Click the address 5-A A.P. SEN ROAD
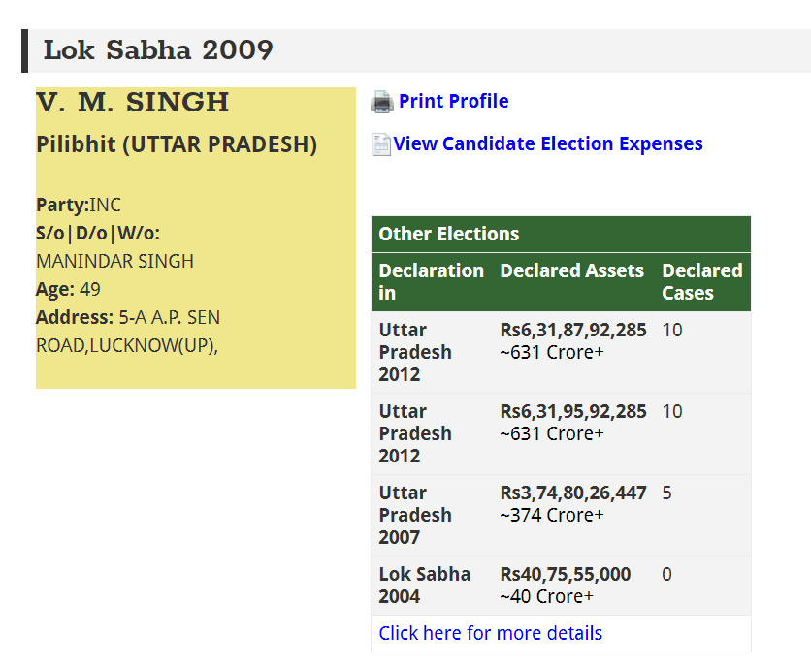Viewport: 811px width, 668px height. coord(169,318)
